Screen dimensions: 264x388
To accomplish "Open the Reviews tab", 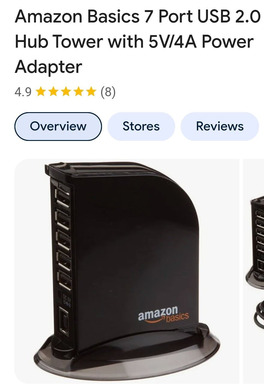I will (220, 126).
